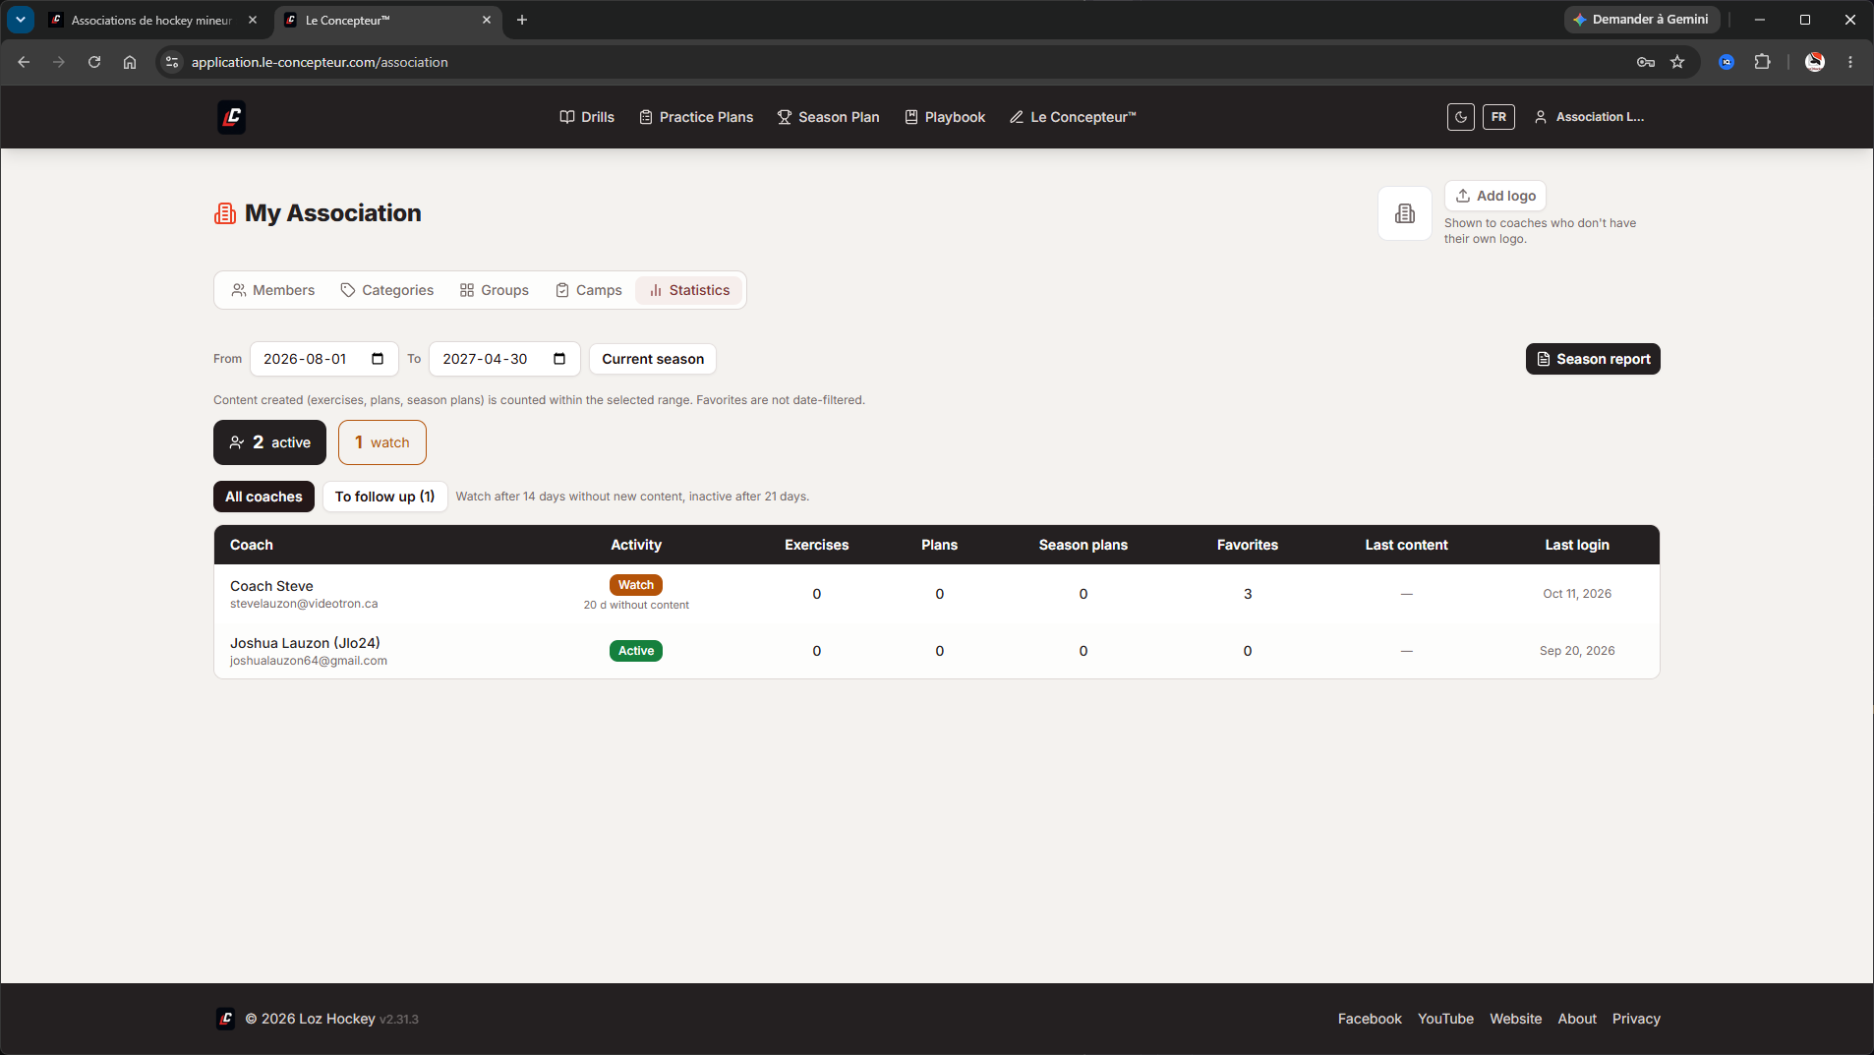
Task: Click the Add logo button
Action: (1495, 196)
